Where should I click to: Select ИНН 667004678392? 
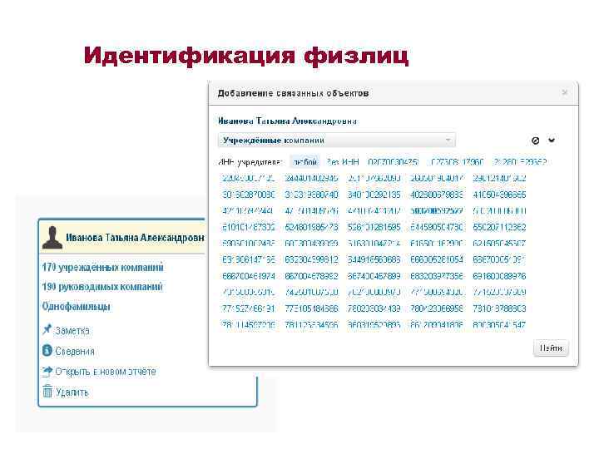click(x=311, y=276)
